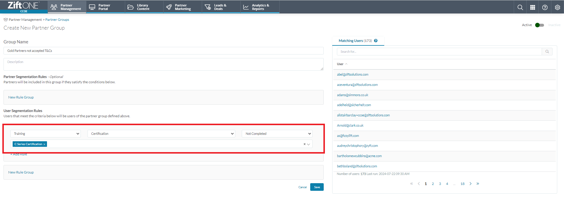Image resolution: width=564 pixels, height=199 pixels.
Task: Open user adelheid@sicherheit.com
Action: pyautogui.click(x=354, y=105)
